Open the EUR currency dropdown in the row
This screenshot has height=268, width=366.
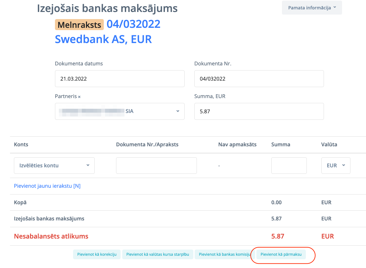pos(336,165)
